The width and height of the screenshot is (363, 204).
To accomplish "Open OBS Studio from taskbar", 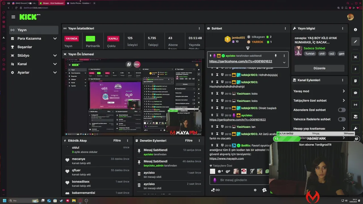I will point(86,201).
